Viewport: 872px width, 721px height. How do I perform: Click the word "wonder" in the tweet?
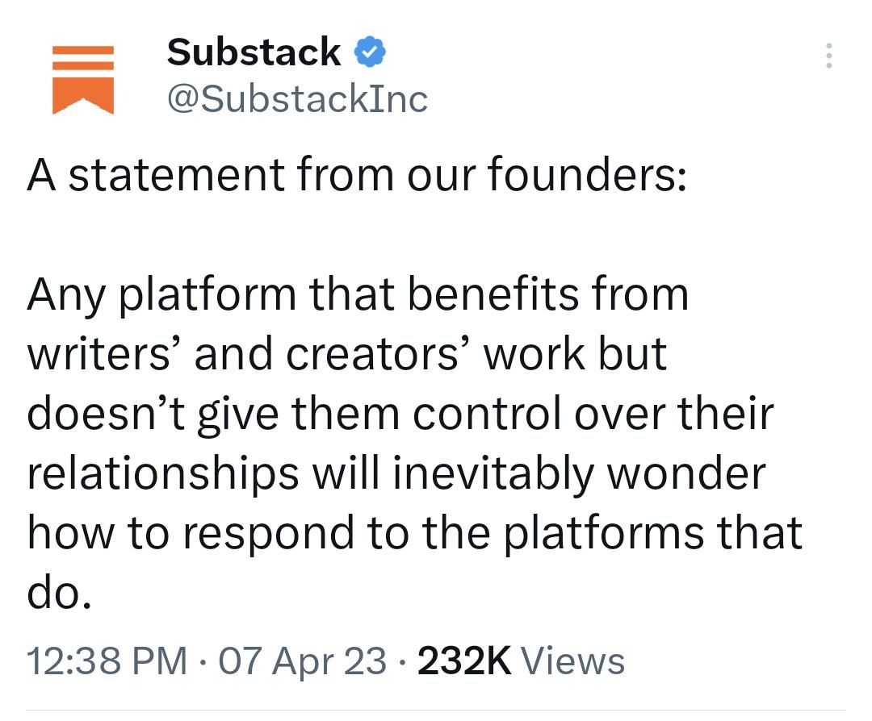(685, 473)
